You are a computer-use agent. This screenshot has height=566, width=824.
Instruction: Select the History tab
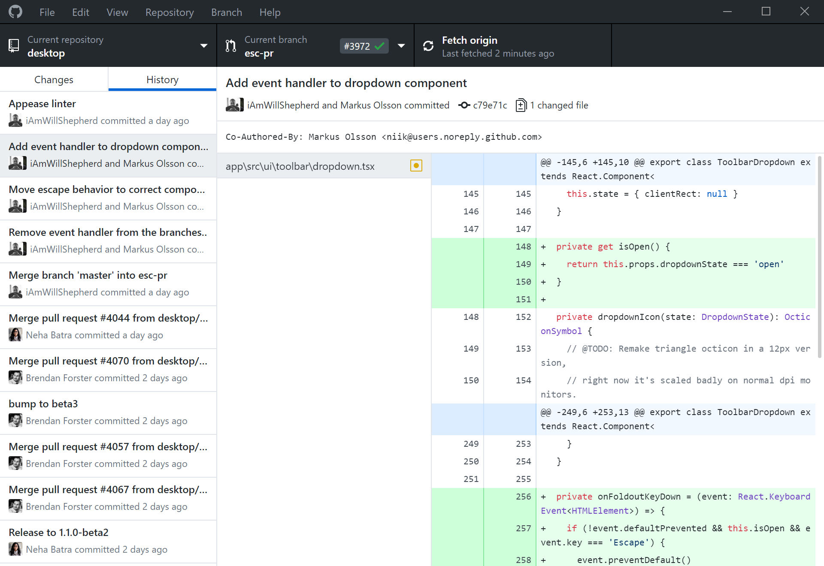click(162, 79)
